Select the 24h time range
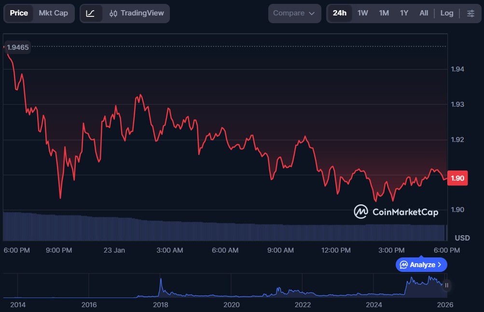Viewport: 484px width, 312px height. pos(339,13)
